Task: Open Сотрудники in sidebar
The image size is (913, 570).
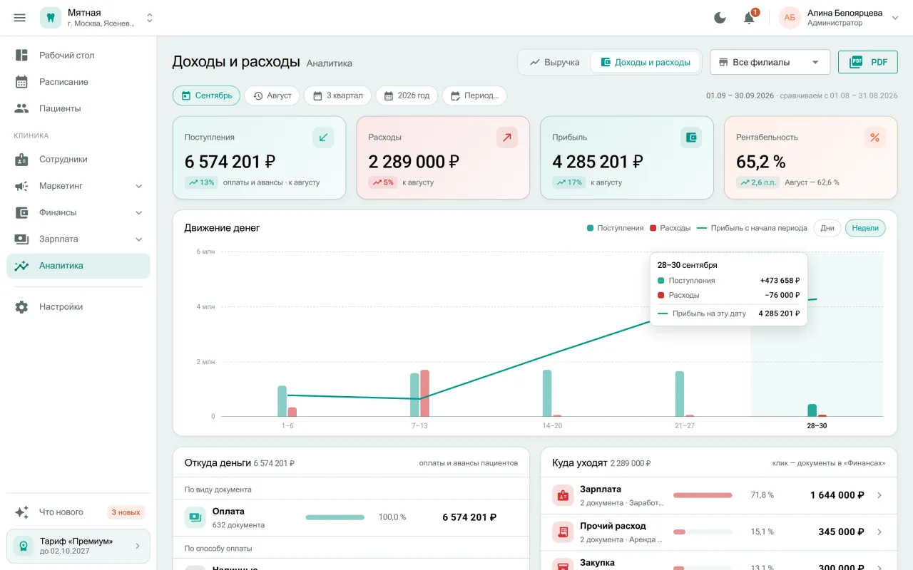Action: coord(78,160)
